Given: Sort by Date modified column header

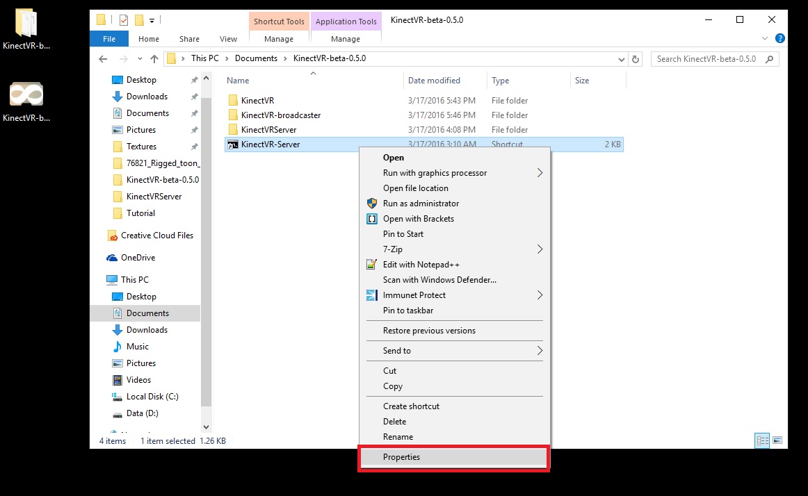Looking at the screenshot, I should pyautogui.click(x=434, y=81).
